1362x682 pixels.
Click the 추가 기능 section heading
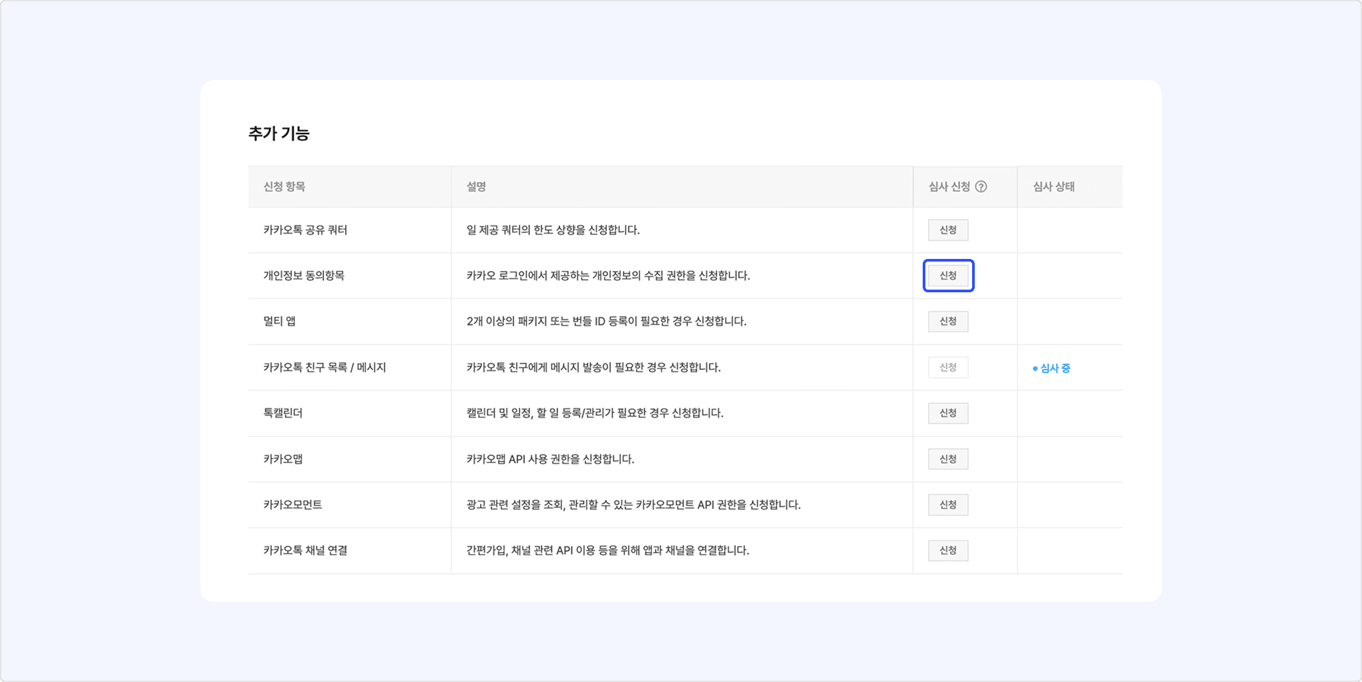coord(279,133)
